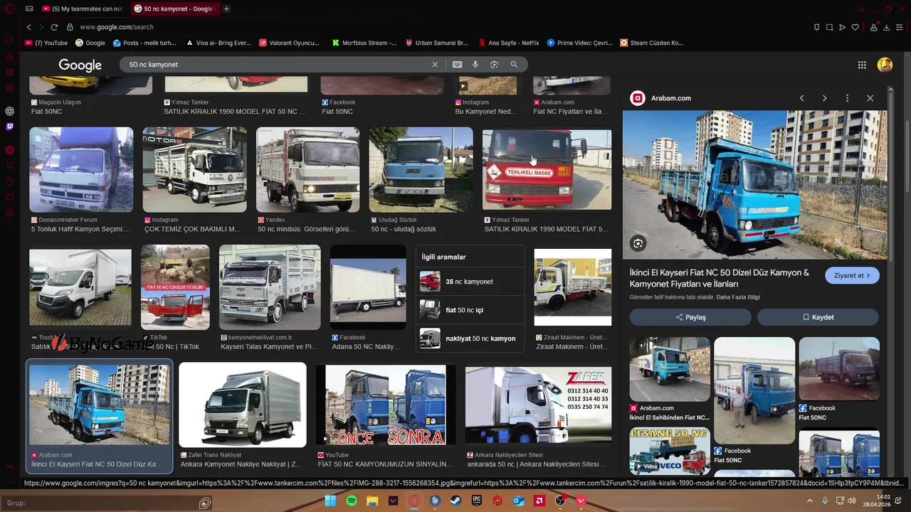911x512 pixels.
Task: Search by image with the Google Lens icon
Action: (x=494, y=65)
